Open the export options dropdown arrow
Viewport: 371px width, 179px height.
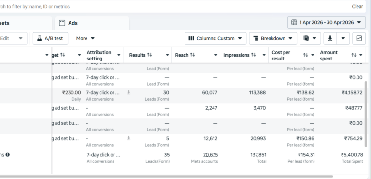[343, 38]
